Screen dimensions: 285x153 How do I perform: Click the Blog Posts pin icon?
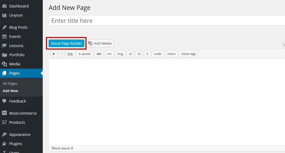pos(4,27)
